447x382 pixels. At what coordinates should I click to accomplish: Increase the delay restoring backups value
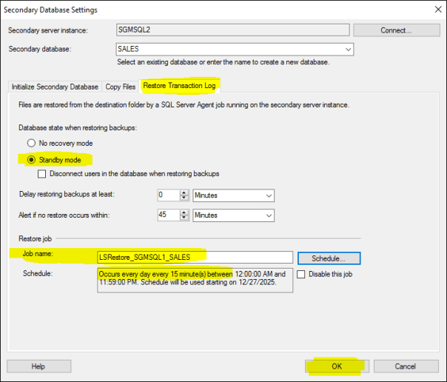(184, 192)
